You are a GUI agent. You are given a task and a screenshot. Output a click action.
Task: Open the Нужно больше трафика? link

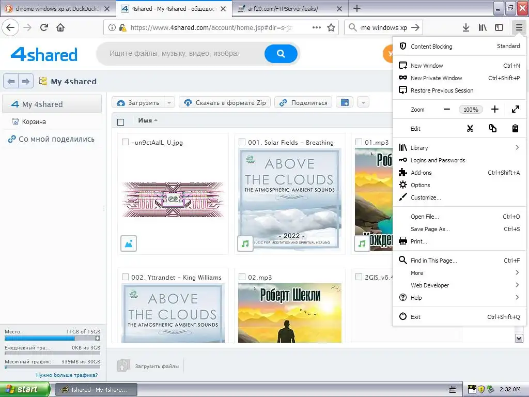click(x=67, y=375)
